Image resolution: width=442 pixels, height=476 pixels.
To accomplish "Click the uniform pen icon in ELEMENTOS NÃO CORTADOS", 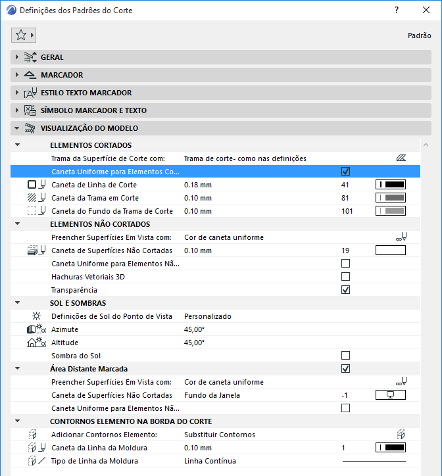I will (x=401, y=237).
